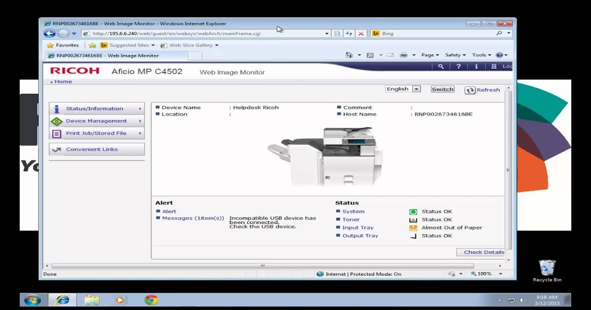Viewport: 591px width, 310px height.
Task: Expand the Print Job/Stored File menu
Action: pos(97,133)
